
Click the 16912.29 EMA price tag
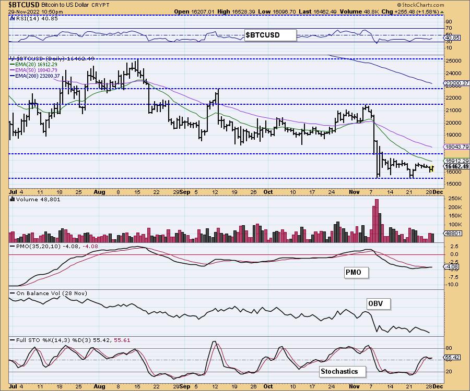click(x=456, y=161)
